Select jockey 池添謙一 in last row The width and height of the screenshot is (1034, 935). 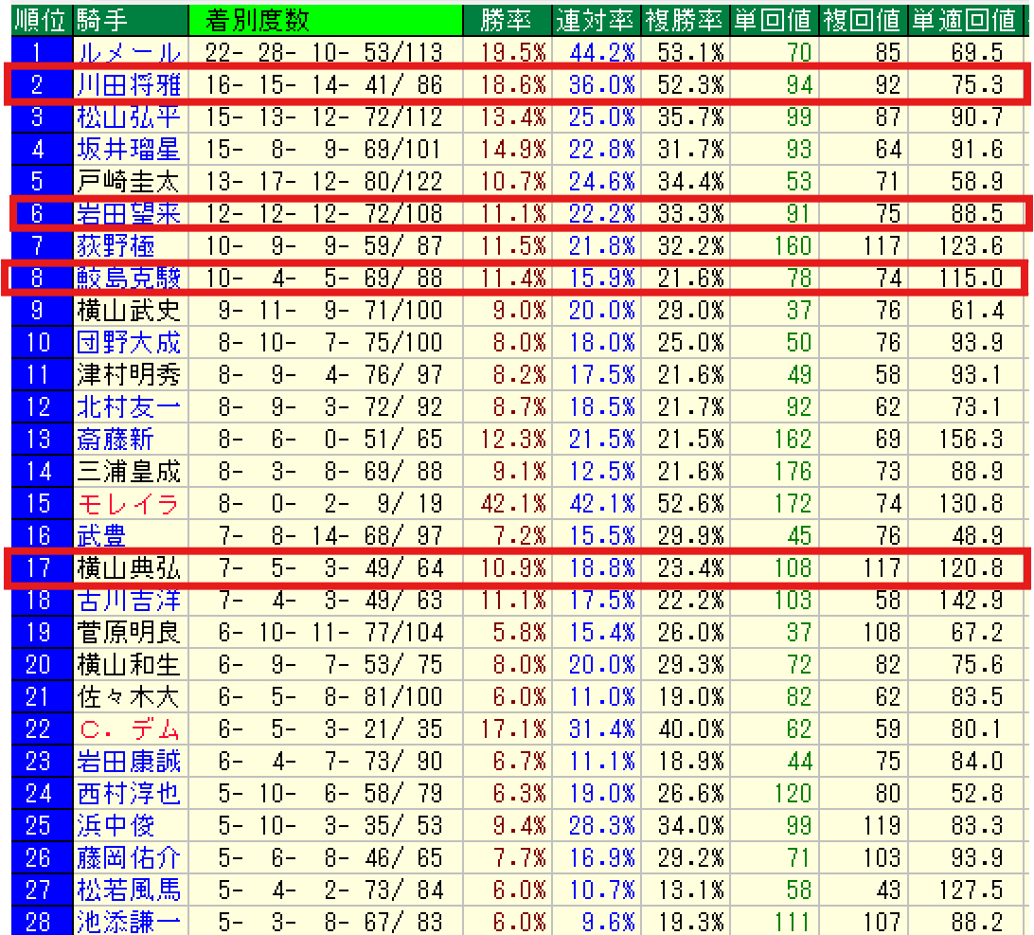(x=128, y=922)
